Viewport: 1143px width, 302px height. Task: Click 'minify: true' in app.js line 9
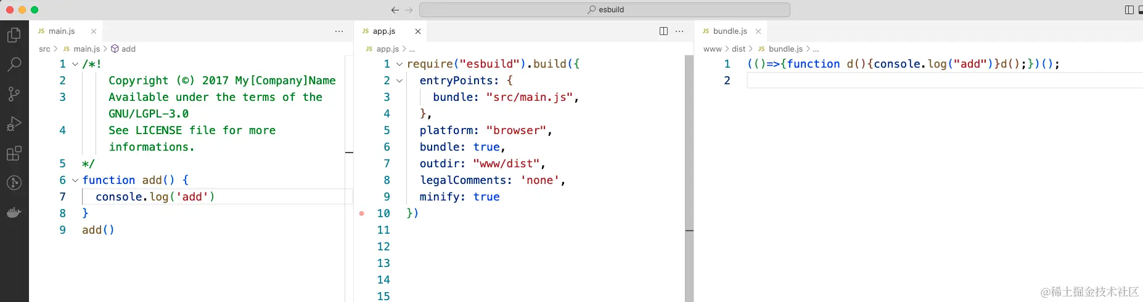click(x=460, y=197)
